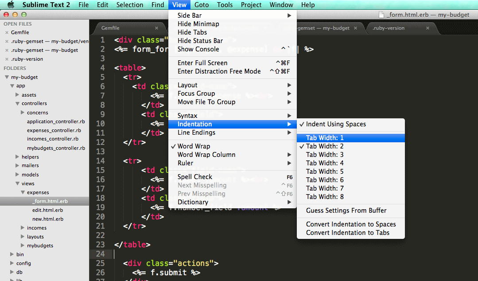Screen dimensions: 478x281
Task: Pick Tab Width: 8
Action: tap(350, 197)
